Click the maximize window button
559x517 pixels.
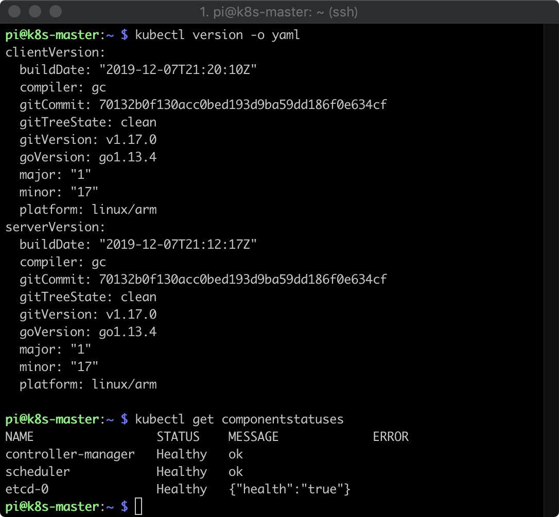pos(55,11)
